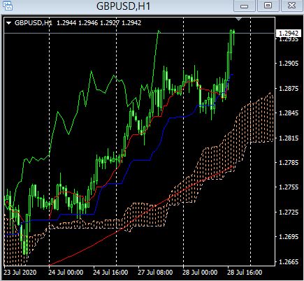Select the GBPUSD,H1 symbol text in chart header

(34, 23)
